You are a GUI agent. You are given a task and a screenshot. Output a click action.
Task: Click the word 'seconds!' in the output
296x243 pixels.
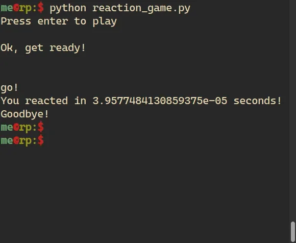258,101
